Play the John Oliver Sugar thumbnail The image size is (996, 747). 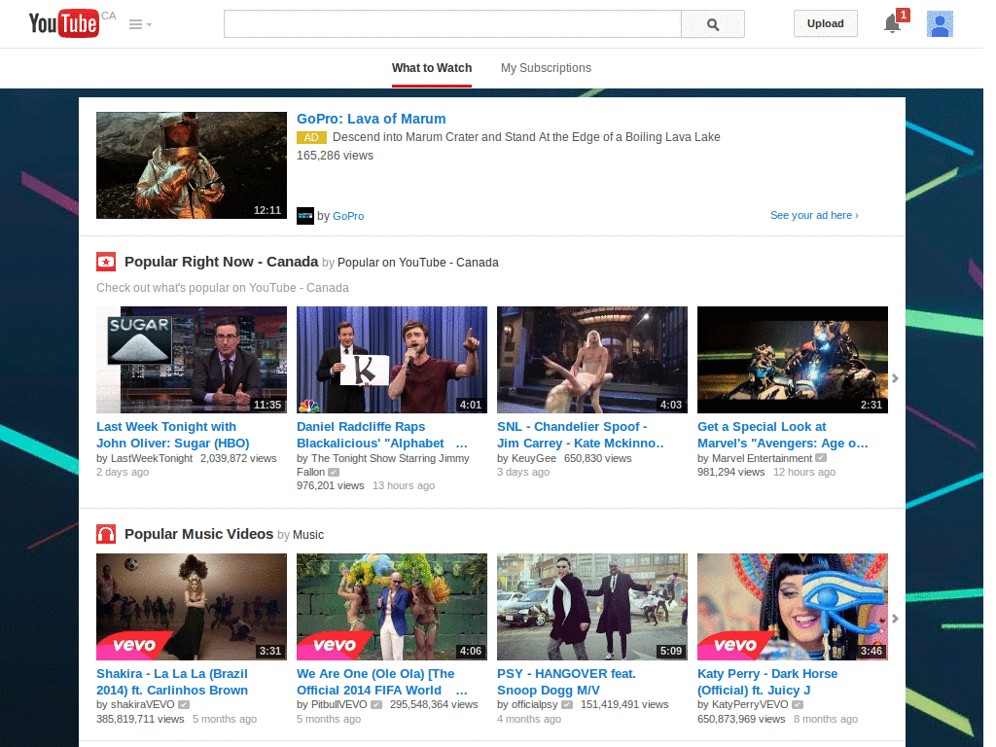tap(192, 360)
